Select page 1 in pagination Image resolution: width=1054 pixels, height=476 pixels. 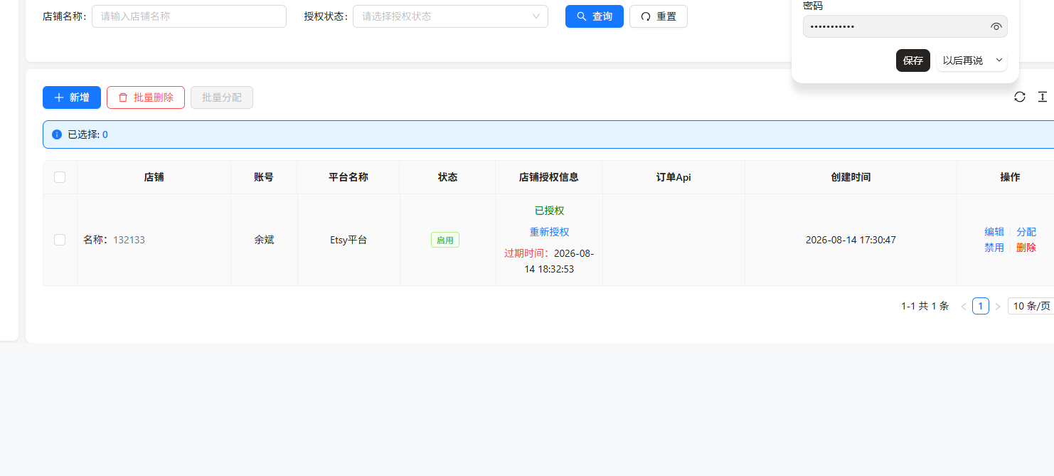[981, 306]
